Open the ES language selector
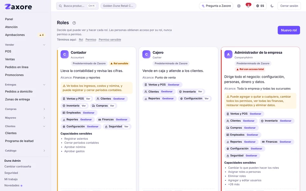The height and width of the screenshot is (191, 306). click(x=260, y=6)
